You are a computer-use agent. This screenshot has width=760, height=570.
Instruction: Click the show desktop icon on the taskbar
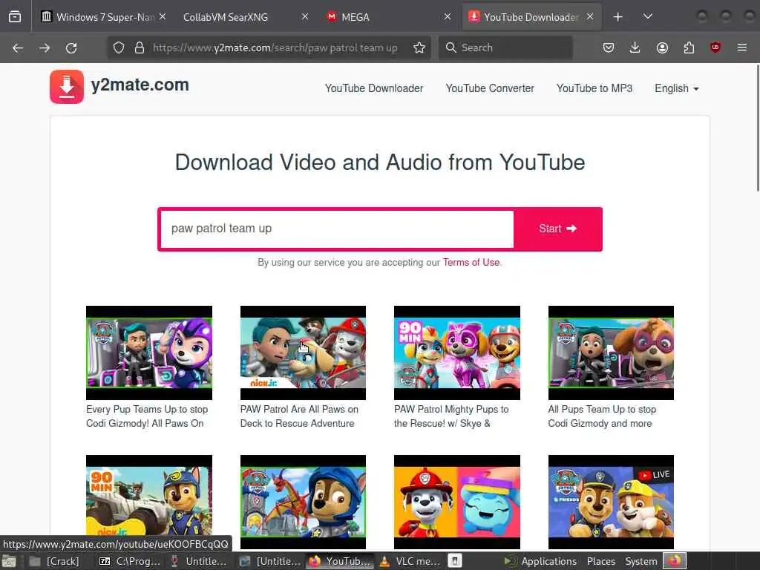9,562
